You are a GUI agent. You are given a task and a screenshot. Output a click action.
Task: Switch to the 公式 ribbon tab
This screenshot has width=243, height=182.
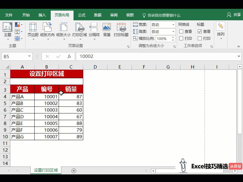(x=81, y=15)
